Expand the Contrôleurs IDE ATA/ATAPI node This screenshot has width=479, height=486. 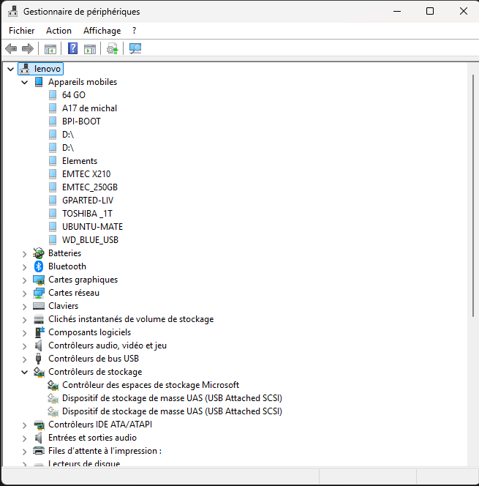click(25, 425)
